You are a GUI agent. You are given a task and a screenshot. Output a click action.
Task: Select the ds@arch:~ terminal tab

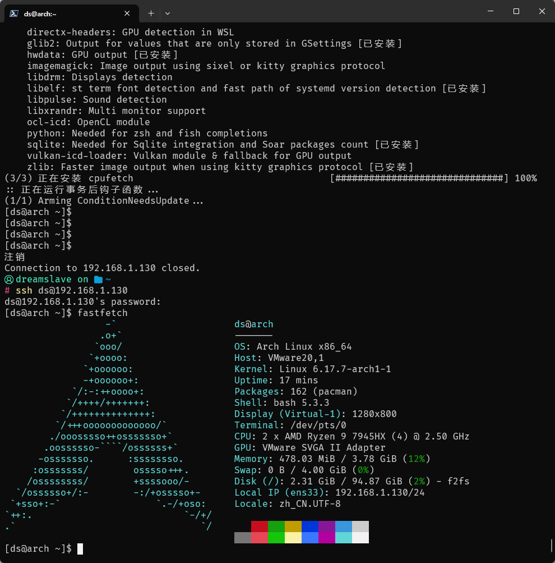67,13
